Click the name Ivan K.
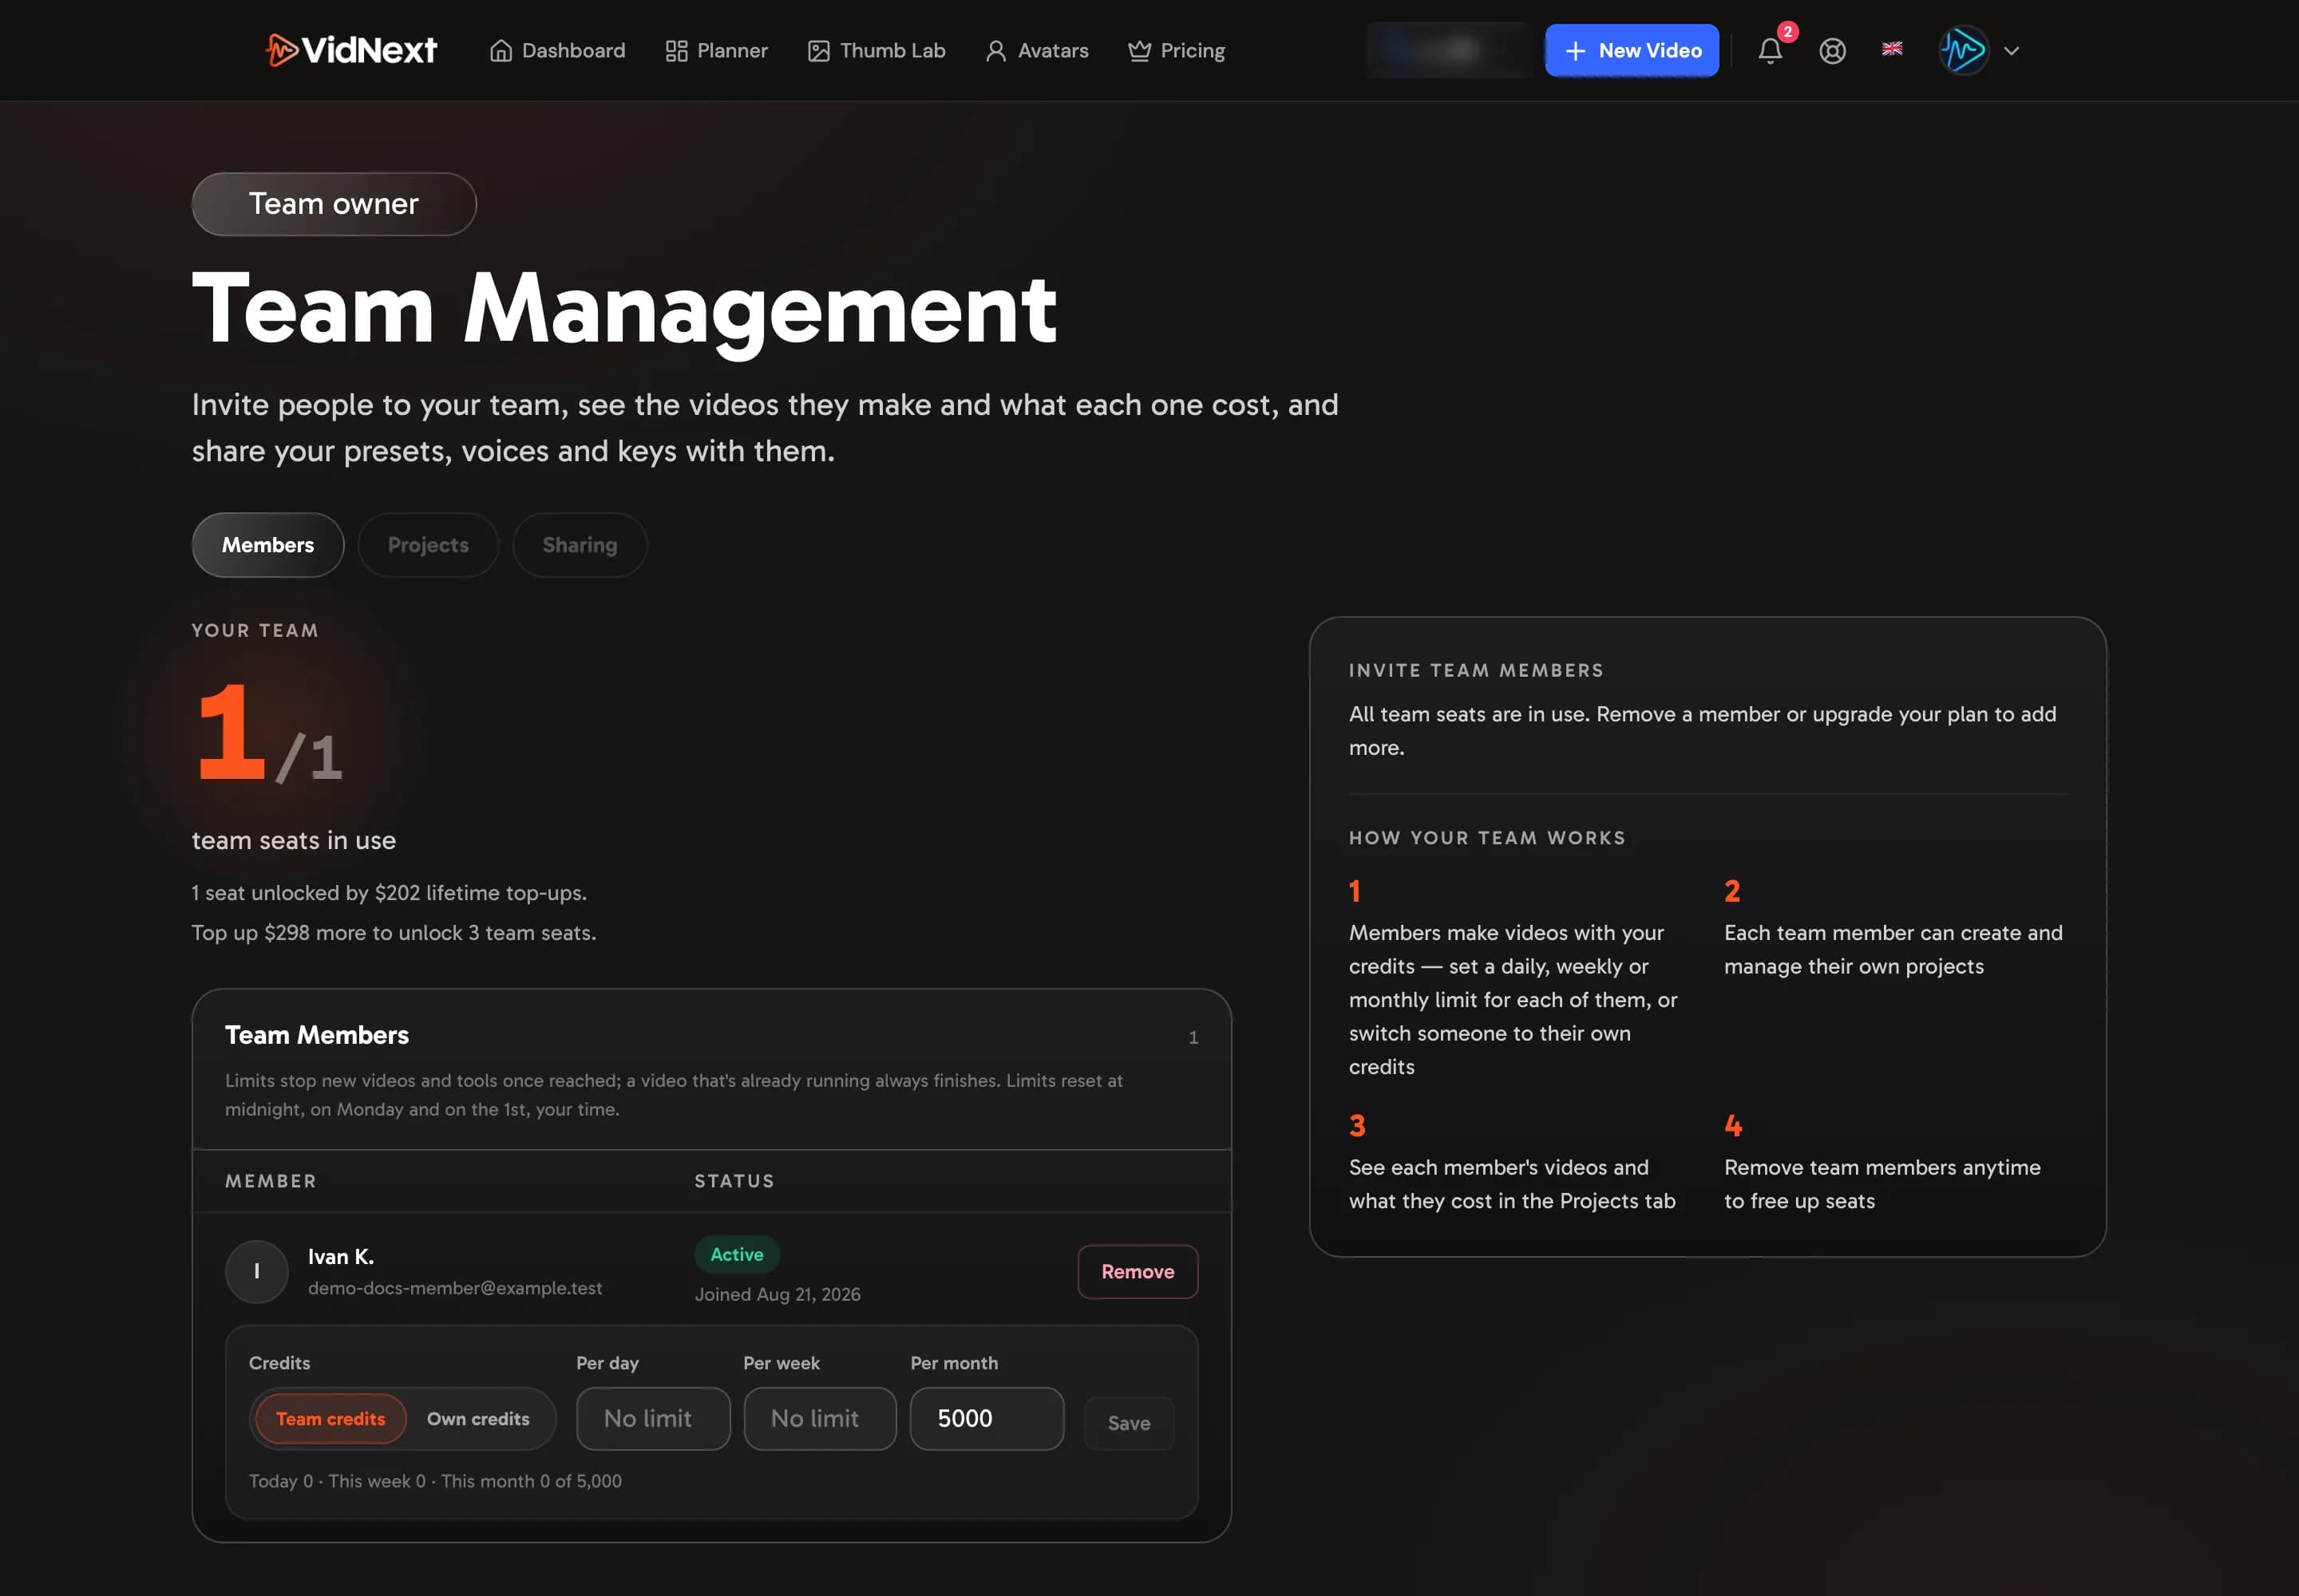 tap(341, 1256)
